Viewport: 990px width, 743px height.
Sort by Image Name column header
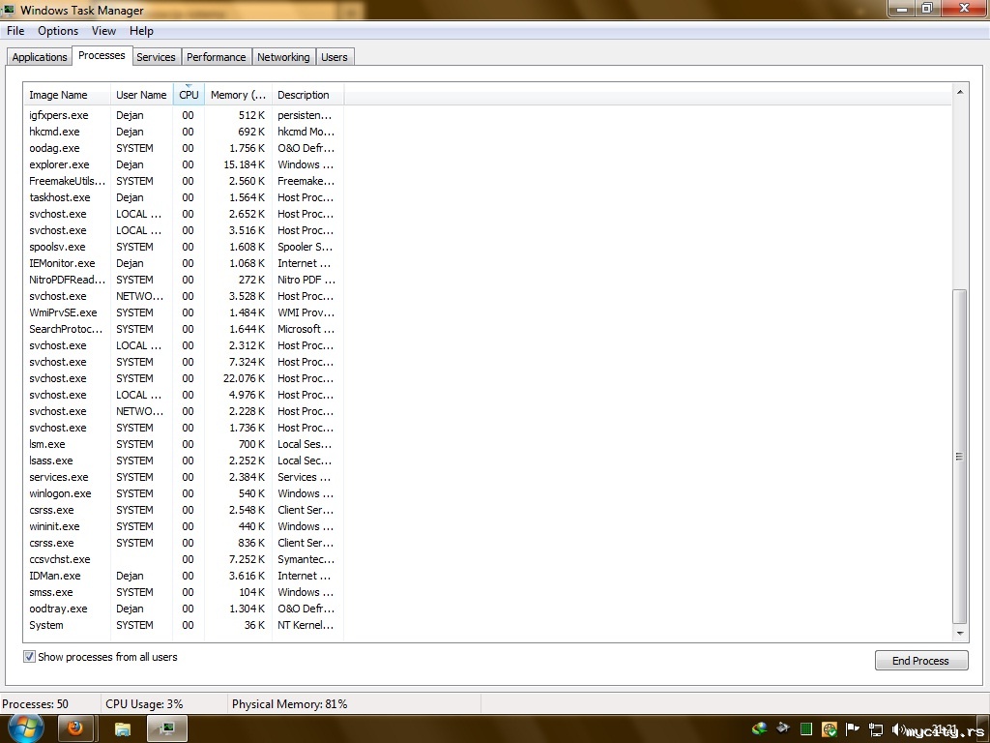pyautogui.click(x=67, y=95)
